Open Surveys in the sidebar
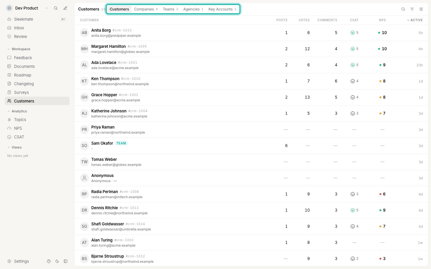This screenshot has width=431, height=269. (37, 92)
